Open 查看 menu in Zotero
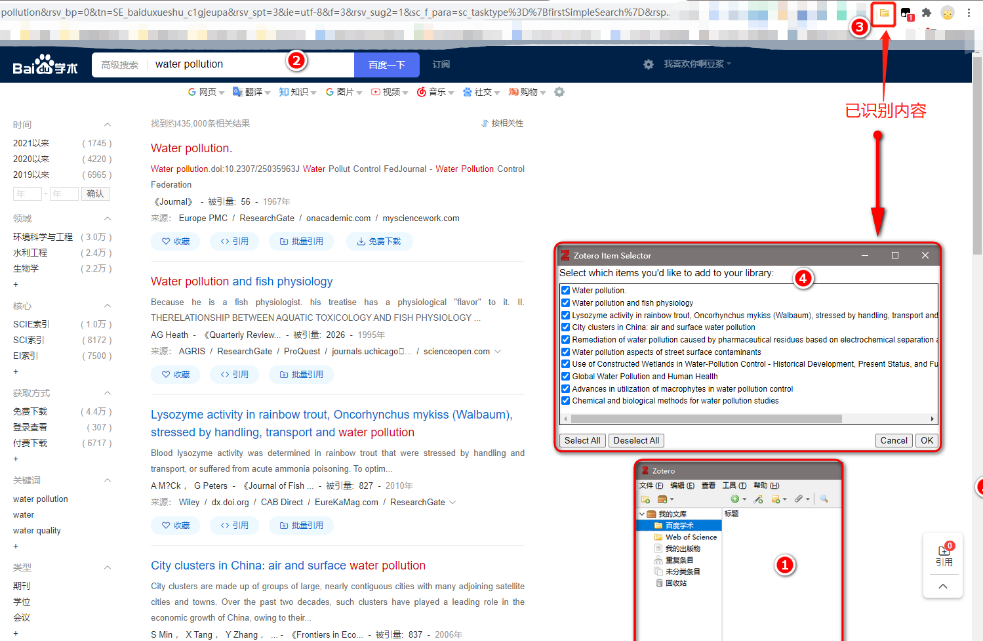983x641 pixels. 708,486
